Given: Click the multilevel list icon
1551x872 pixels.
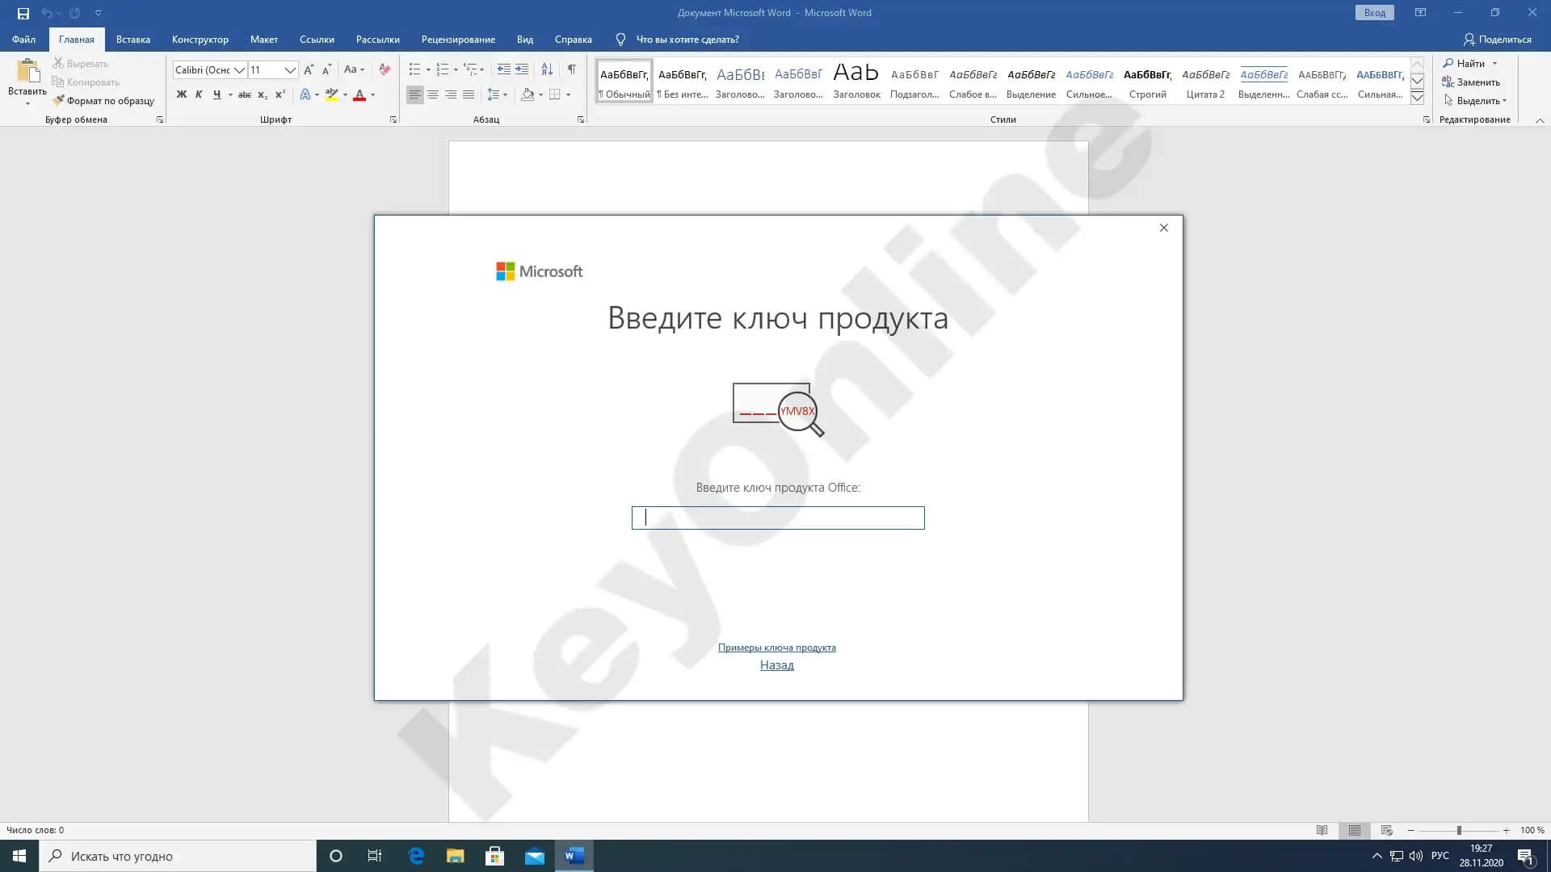Looking at the screenshot, I should 470,69.
